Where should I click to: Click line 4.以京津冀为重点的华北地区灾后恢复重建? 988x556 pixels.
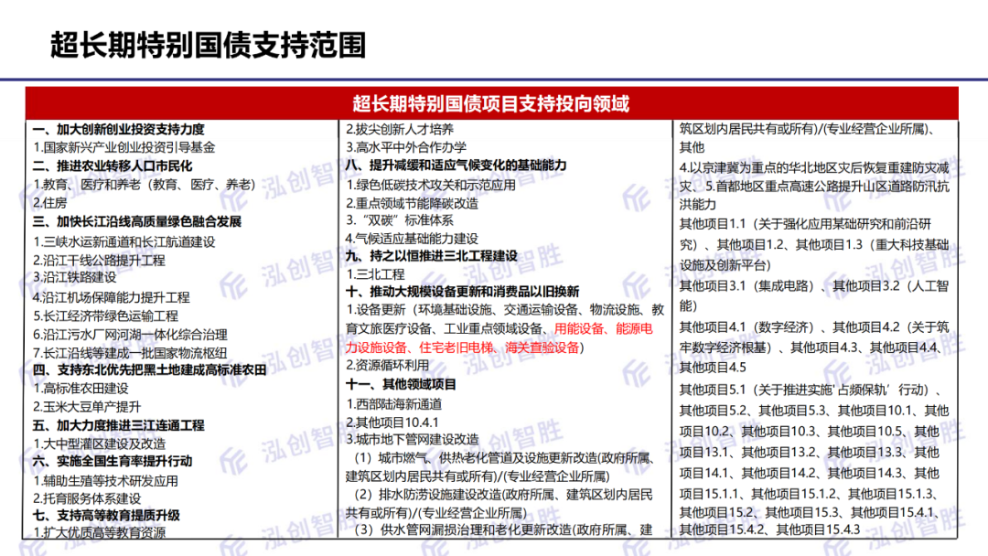[x=814, y=168]
